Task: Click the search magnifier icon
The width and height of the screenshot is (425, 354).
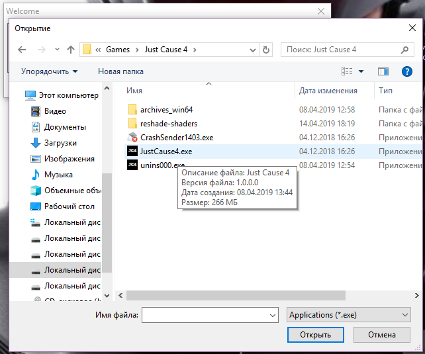Action: tap(405, 50)
